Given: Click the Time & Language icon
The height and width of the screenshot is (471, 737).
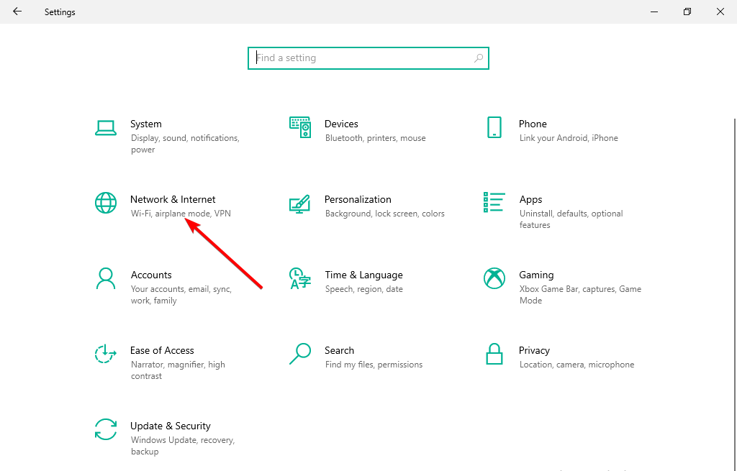Looking at the screenshot, I should [x=299, y=278].
